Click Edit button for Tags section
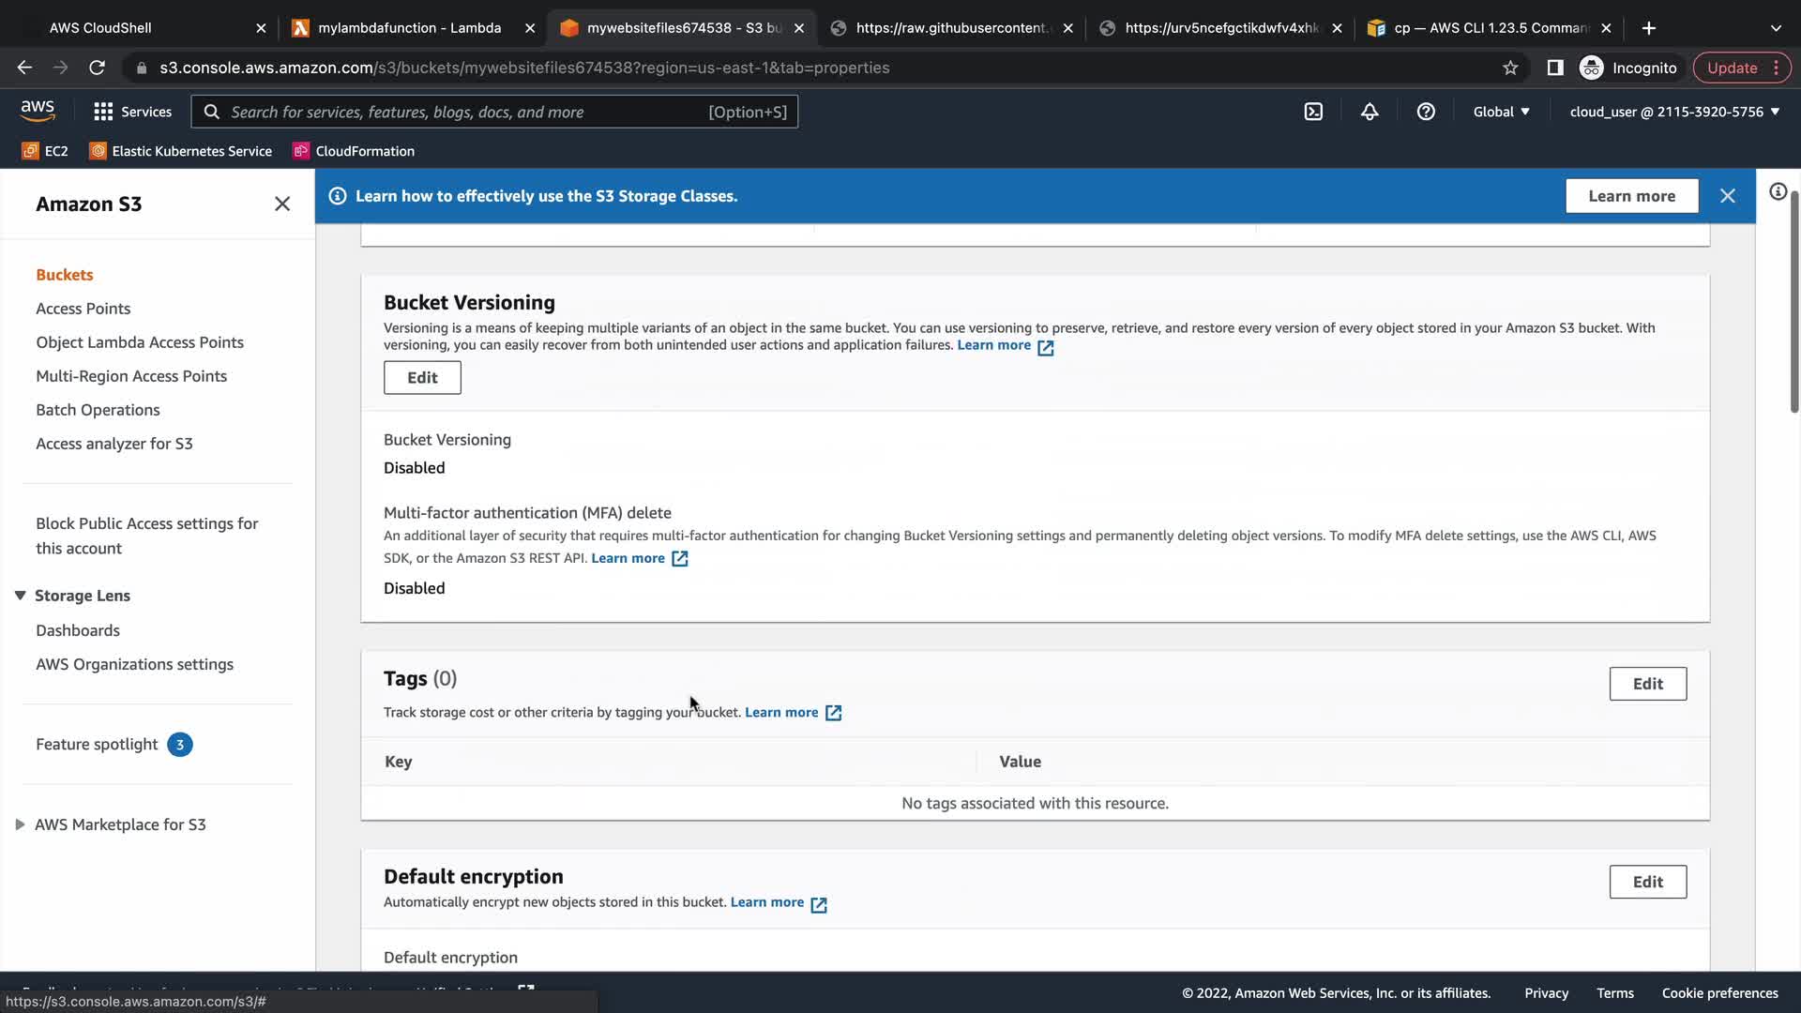 (1647, 684)
